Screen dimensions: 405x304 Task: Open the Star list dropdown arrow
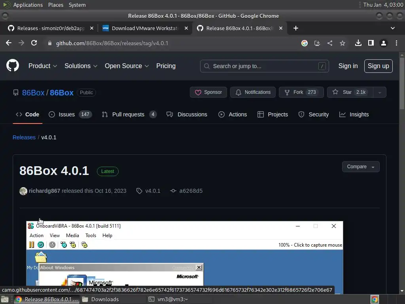coord(380,92)
